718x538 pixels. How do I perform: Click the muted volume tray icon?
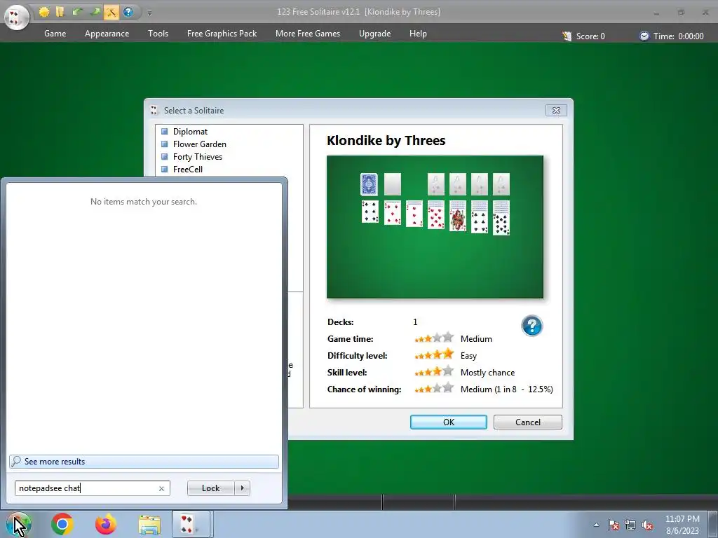(x=647, y=525)
